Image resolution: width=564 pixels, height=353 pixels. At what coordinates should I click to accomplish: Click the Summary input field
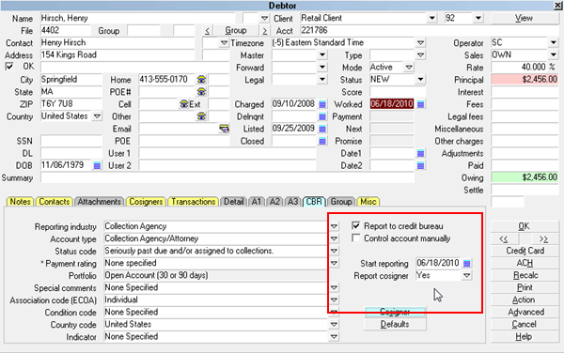(227, 177)
